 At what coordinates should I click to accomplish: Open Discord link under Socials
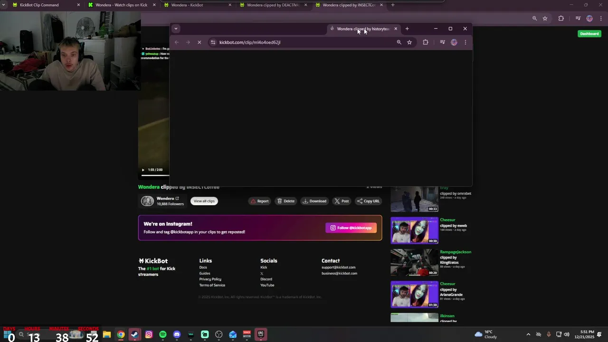coord(266,279)
